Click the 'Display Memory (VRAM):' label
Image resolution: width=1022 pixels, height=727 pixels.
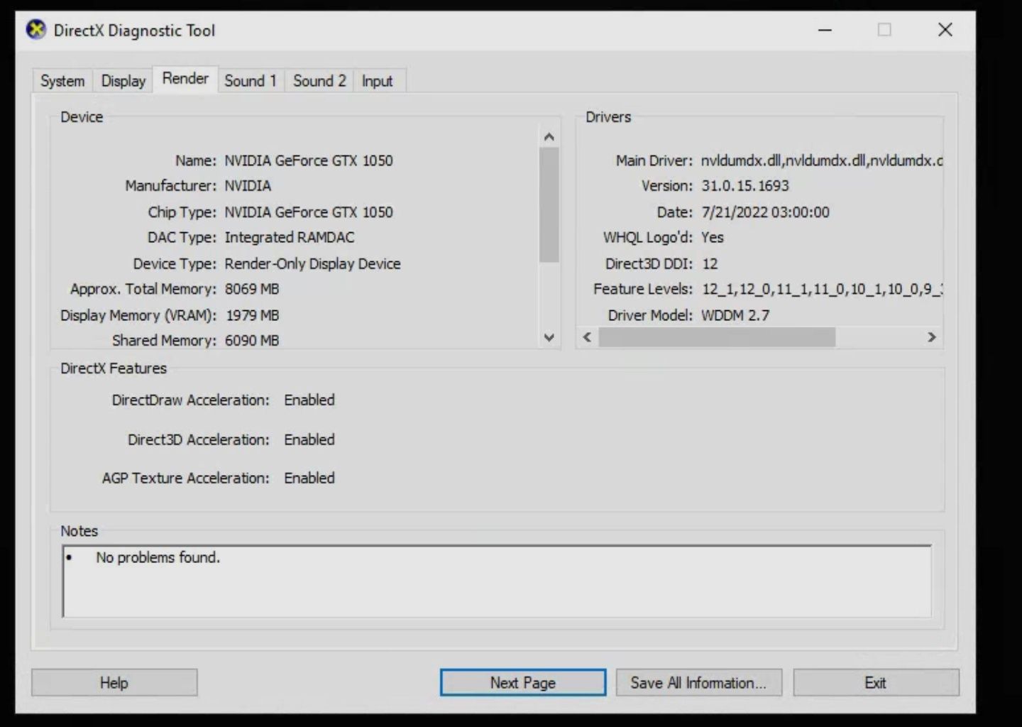138,315
